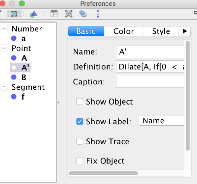The width and height of the screenshot is (197, 184).
Task: Switch to the Style tab
Action: click(161, 31)
